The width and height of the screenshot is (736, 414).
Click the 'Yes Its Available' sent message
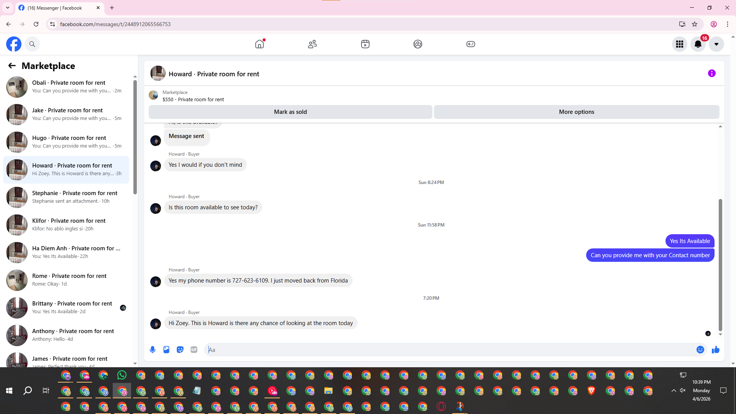click(x=690, y=241)
